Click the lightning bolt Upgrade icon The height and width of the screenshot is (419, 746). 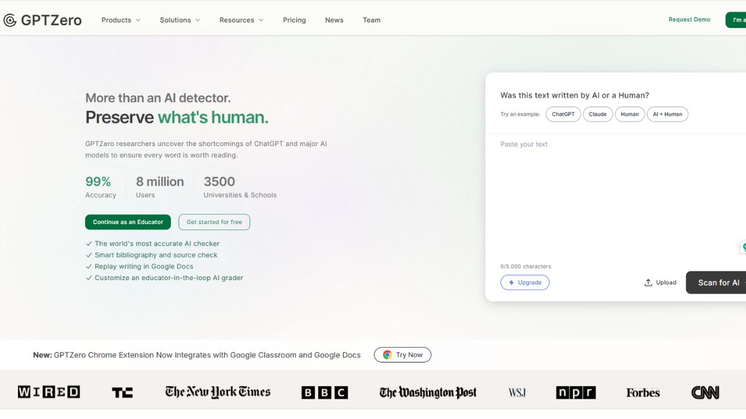[511, 282]
